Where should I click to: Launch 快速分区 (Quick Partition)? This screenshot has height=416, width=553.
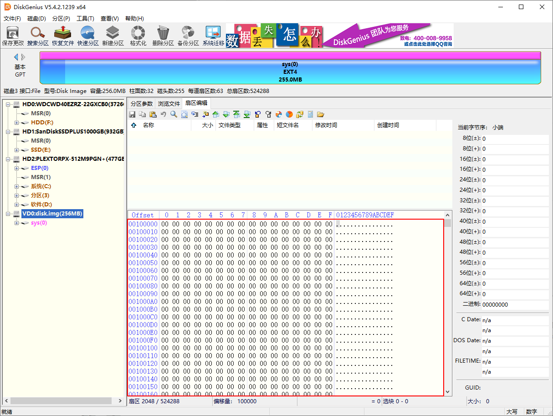88,36
